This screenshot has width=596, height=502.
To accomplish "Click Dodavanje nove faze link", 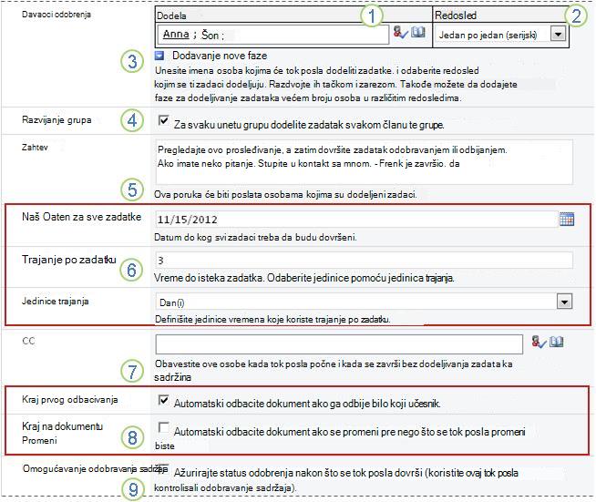I will coord(220,56).
